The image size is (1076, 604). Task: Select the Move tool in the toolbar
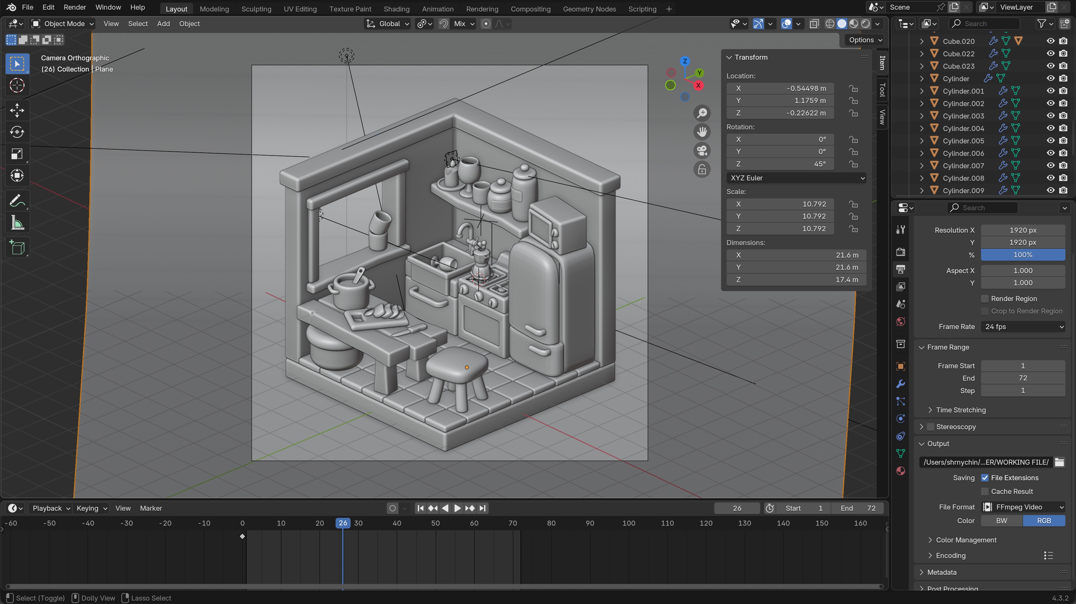(x=17, y=110)
